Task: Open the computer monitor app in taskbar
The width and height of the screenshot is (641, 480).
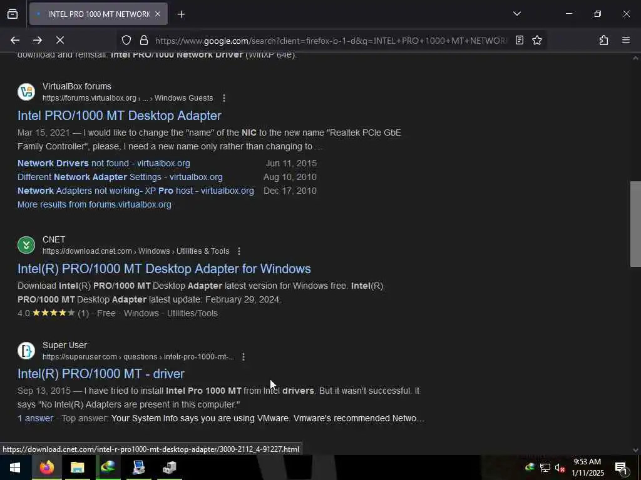Action: 138,467
